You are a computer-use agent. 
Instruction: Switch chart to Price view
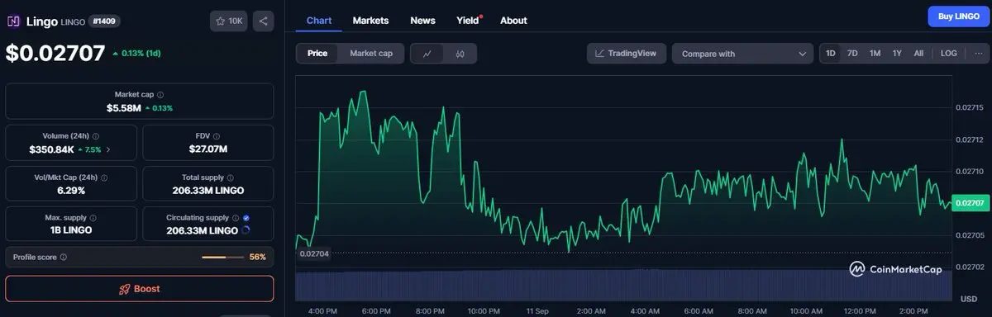click(x=317, y=54)
